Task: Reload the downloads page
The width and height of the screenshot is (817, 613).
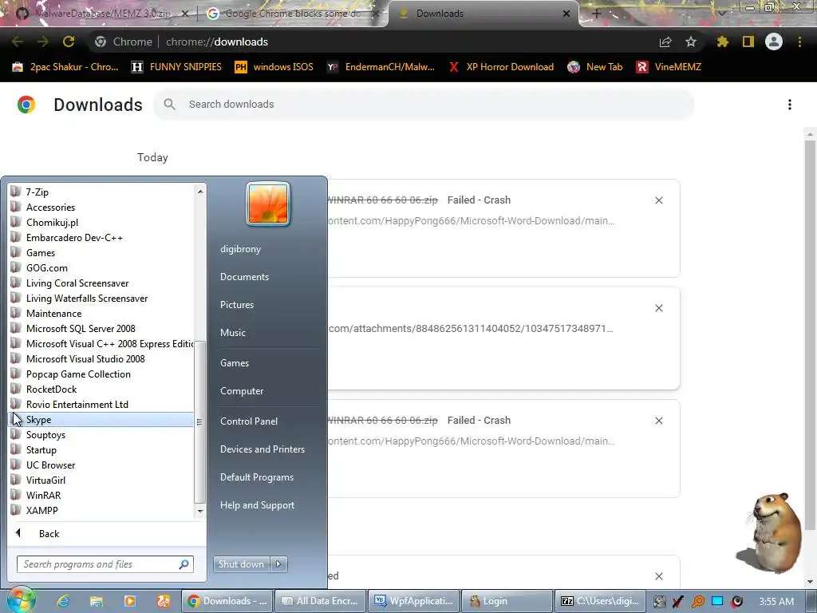Action: pos(69,42)
